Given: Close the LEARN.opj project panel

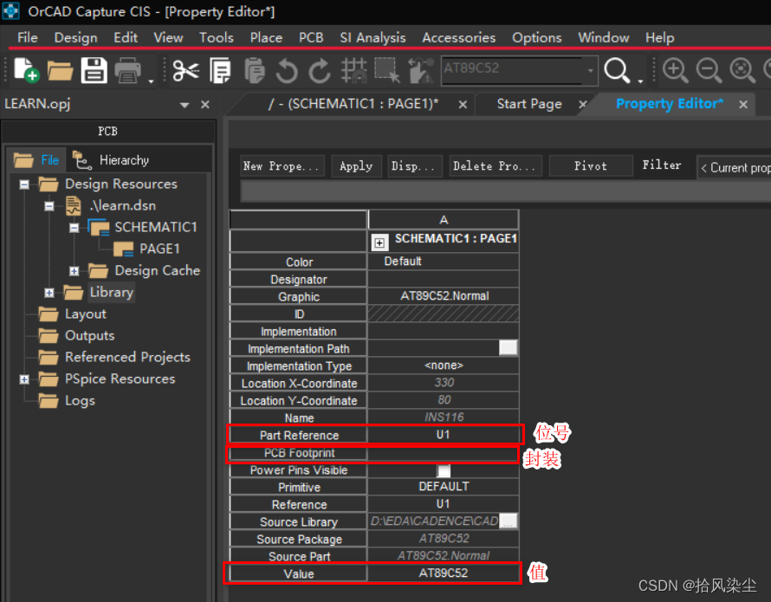Looking at the screenshot, I should pyautogui.click(x=205, y=104).
